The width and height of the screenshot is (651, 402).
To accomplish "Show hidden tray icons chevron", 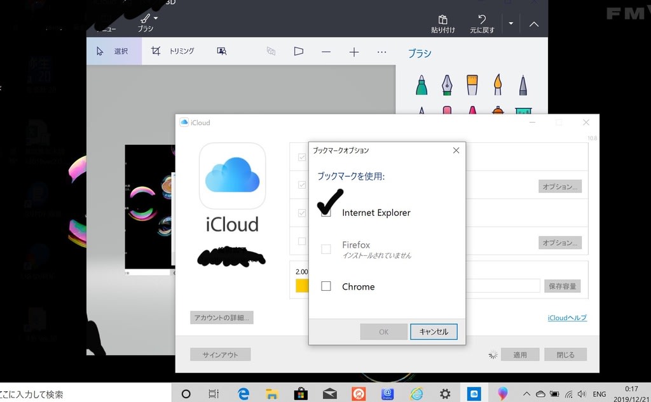I will [x=526, y=394].
